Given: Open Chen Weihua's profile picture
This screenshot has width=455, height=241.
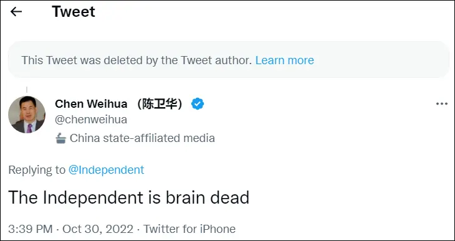Looking at the screenshot, I should click(x=27, y=115).
